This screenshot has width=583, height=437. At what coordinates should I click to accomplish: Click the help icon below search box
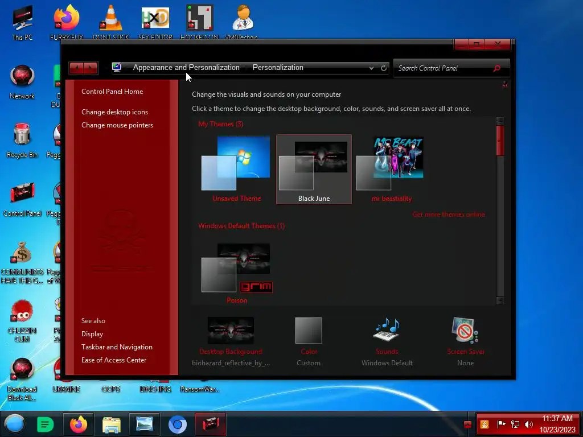tap(505, 85)
